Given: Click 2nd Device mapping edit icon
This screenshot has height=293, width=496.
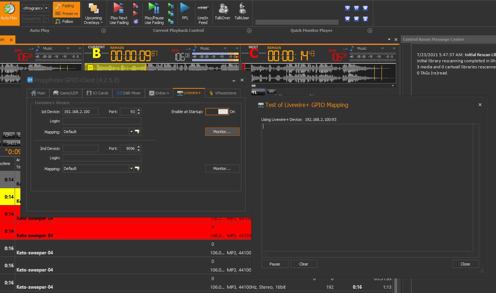Looking at the screenshot, I should [137, 169].
